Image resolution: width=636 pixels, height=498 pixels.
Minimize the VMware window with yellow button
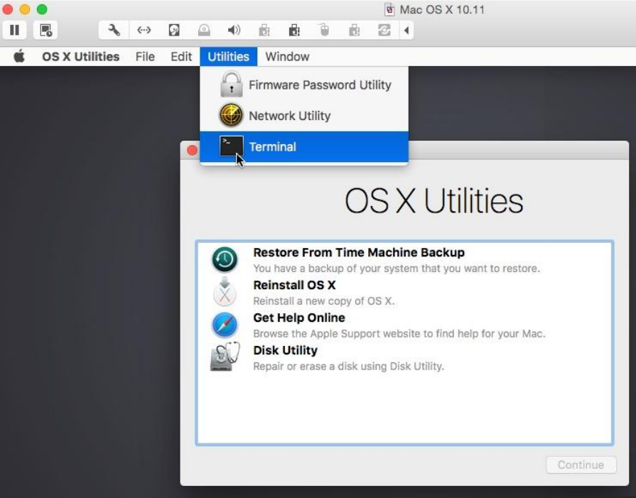25,9
